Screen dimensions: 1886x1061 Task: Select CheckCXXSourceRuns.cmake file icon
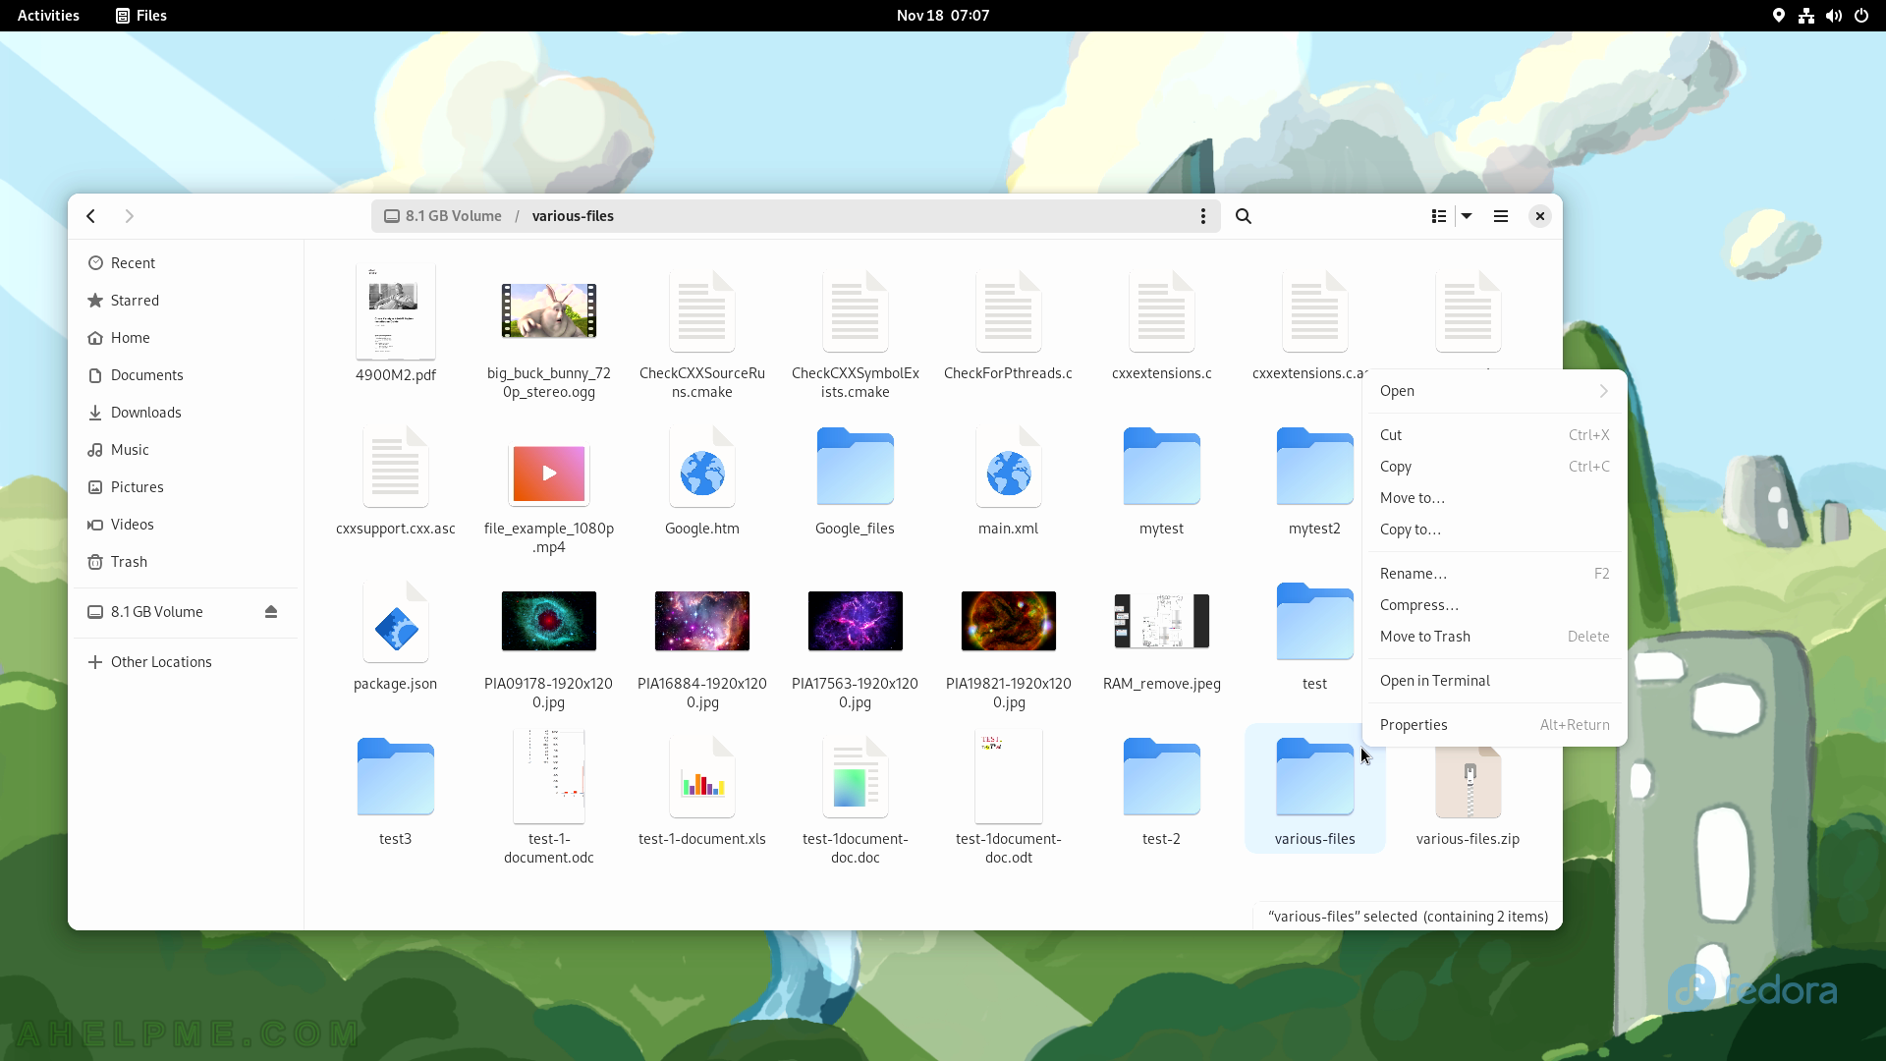click(x=702, y=311)
